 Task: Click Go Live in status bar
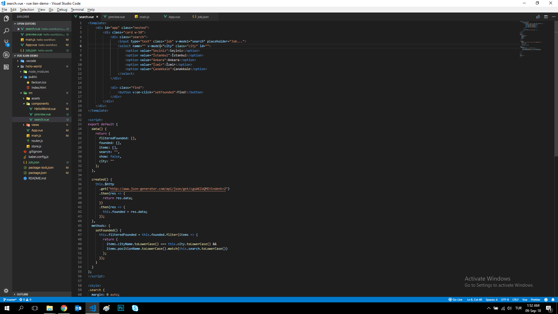(455, 300)
